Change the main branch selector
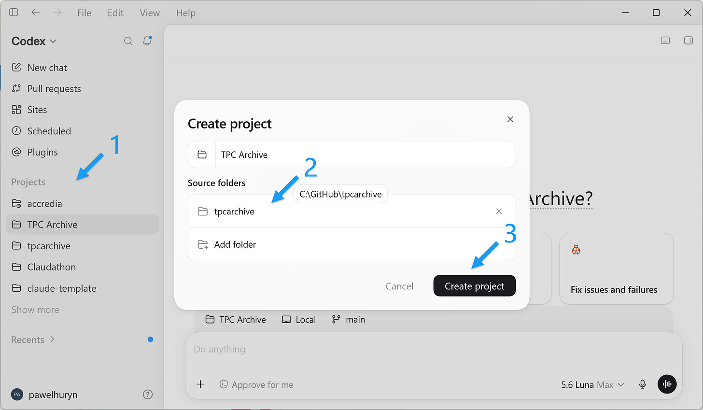The height and width of the screenshot is (410, 703). click(x=348, y=320)
